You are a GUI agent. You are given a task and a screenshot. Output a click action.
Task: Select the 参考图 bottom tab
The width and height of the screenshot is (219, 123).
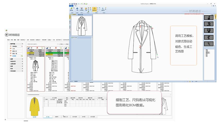(83, 117)
